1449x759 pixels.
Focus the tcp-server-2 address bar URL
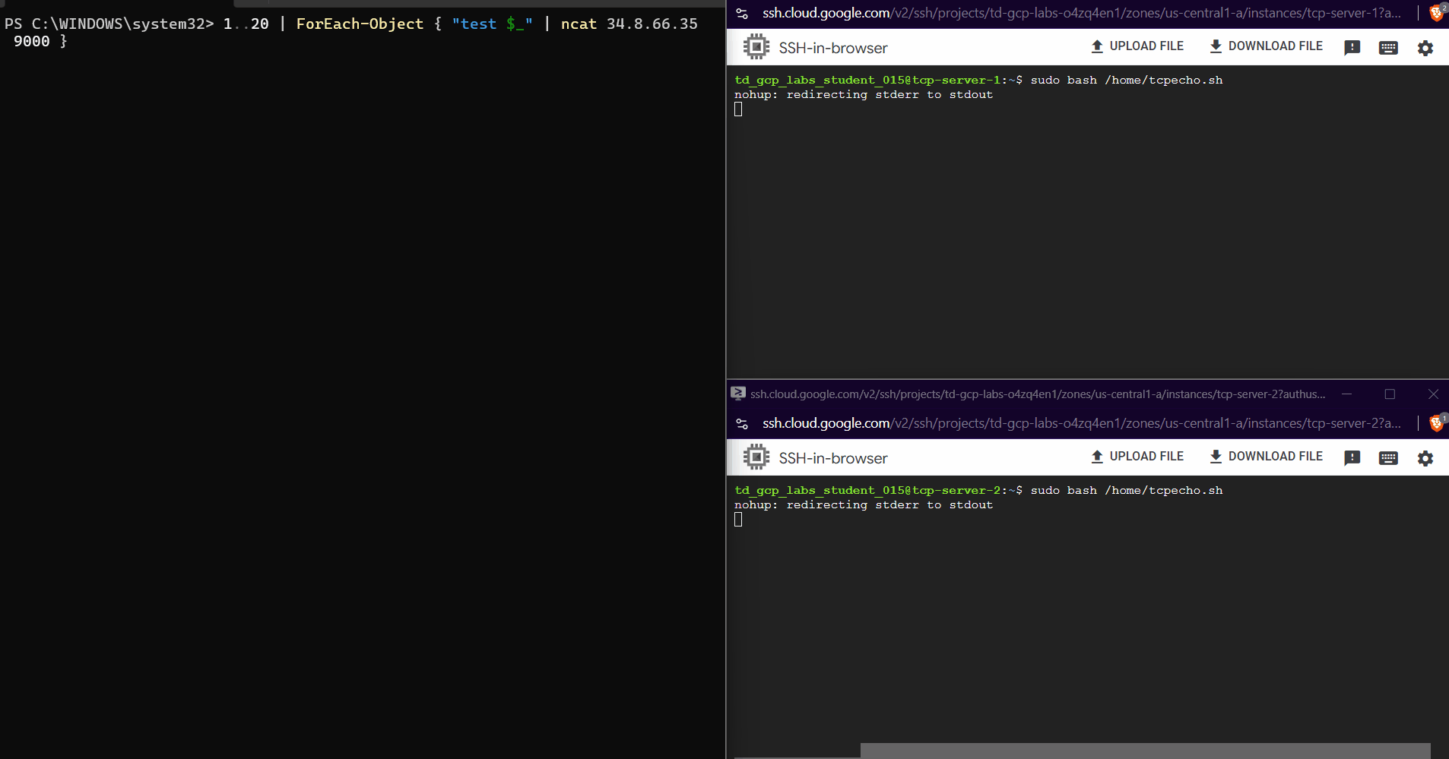coord(1081,423)
